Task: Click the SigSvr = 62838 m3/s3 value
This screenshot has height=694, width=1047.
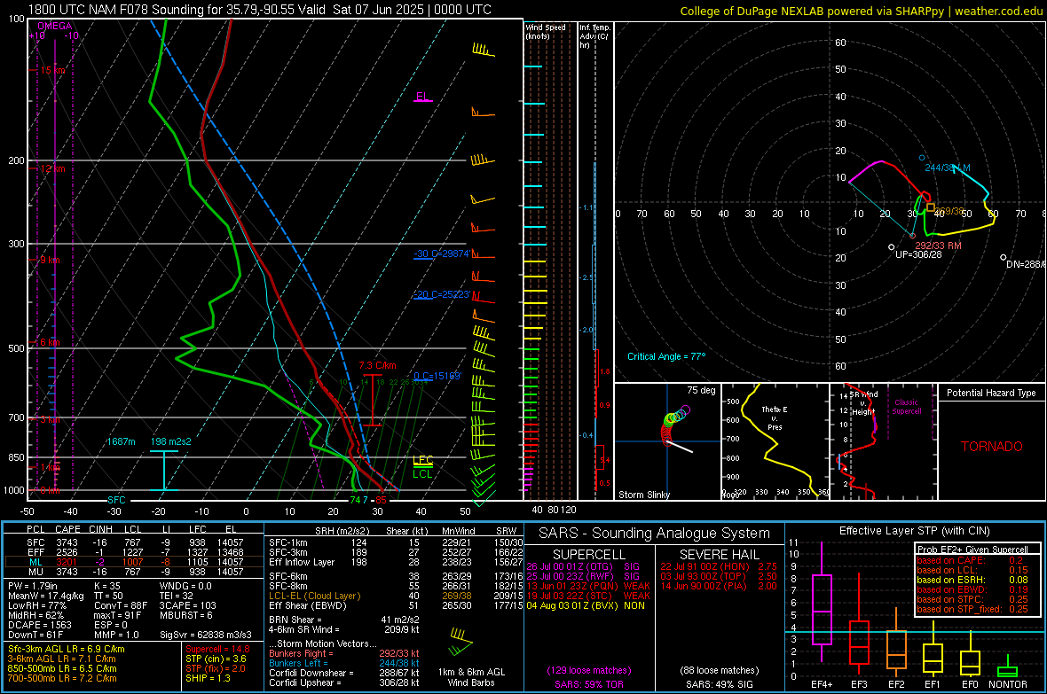Action: [x=206, y=635]
